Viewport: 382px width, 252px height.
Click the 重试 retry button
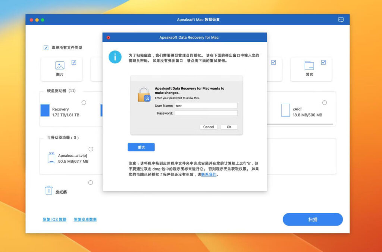pyautogui.click(x=141, y=147)
